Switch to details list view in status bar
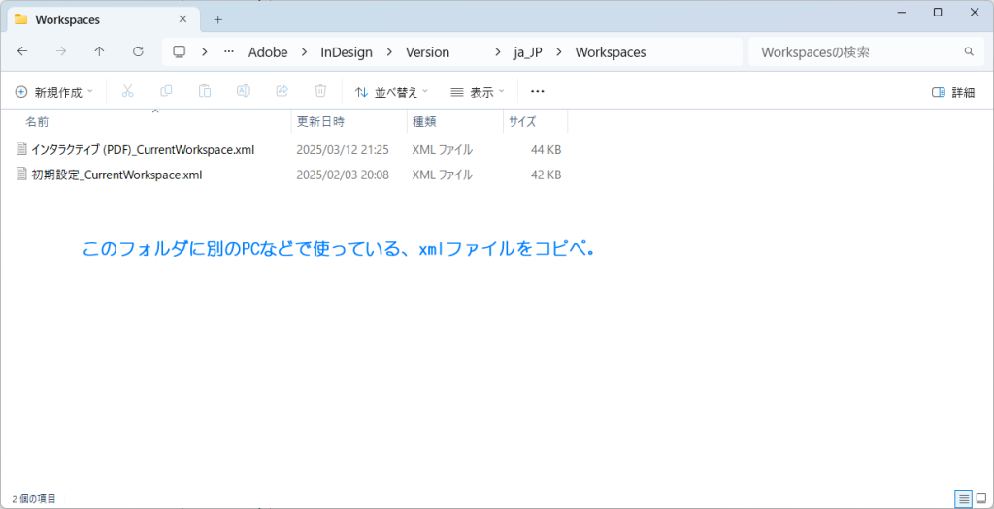Screen dimensions: 994x509 (964, 498)
